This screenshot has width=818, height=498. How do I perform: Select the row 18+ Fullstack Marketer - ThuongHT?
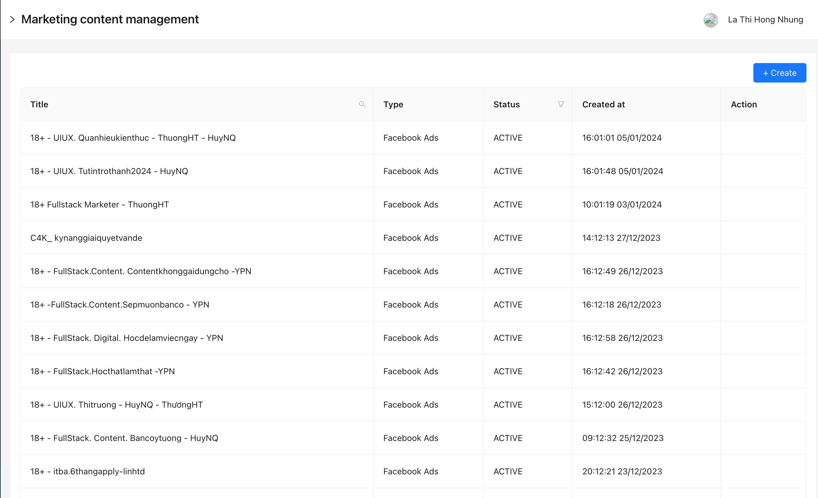pyautogui.click(x=100, y=205)
